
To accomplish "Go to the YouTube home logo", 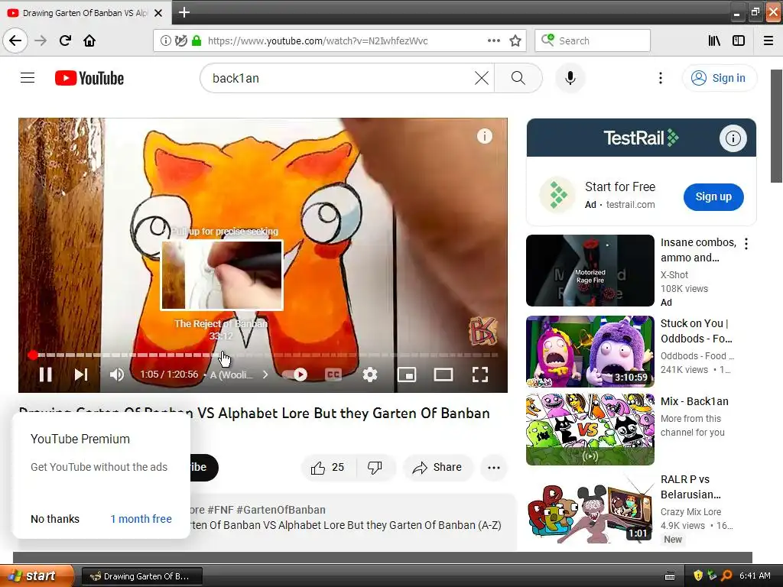I will click(89, 78).
